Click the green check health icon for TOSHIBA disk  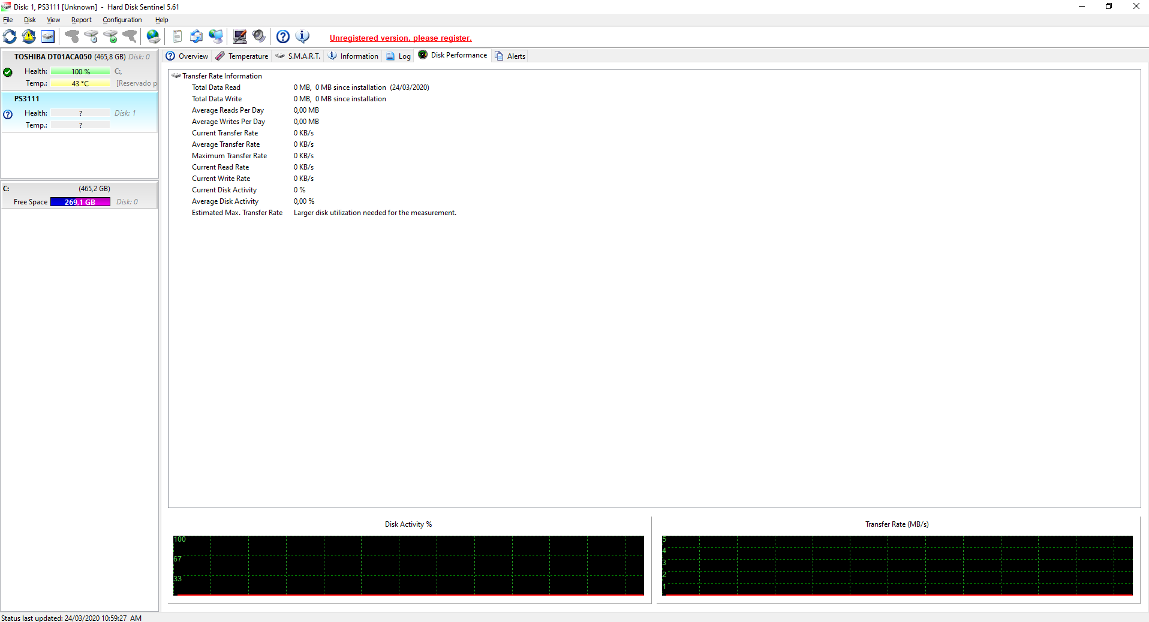tap(8, 73)
